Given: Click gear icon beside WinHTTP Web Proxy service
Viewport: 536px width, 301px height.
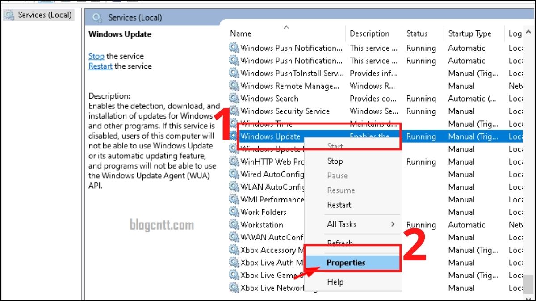Looking at the screenshot, I should point(234,161).
